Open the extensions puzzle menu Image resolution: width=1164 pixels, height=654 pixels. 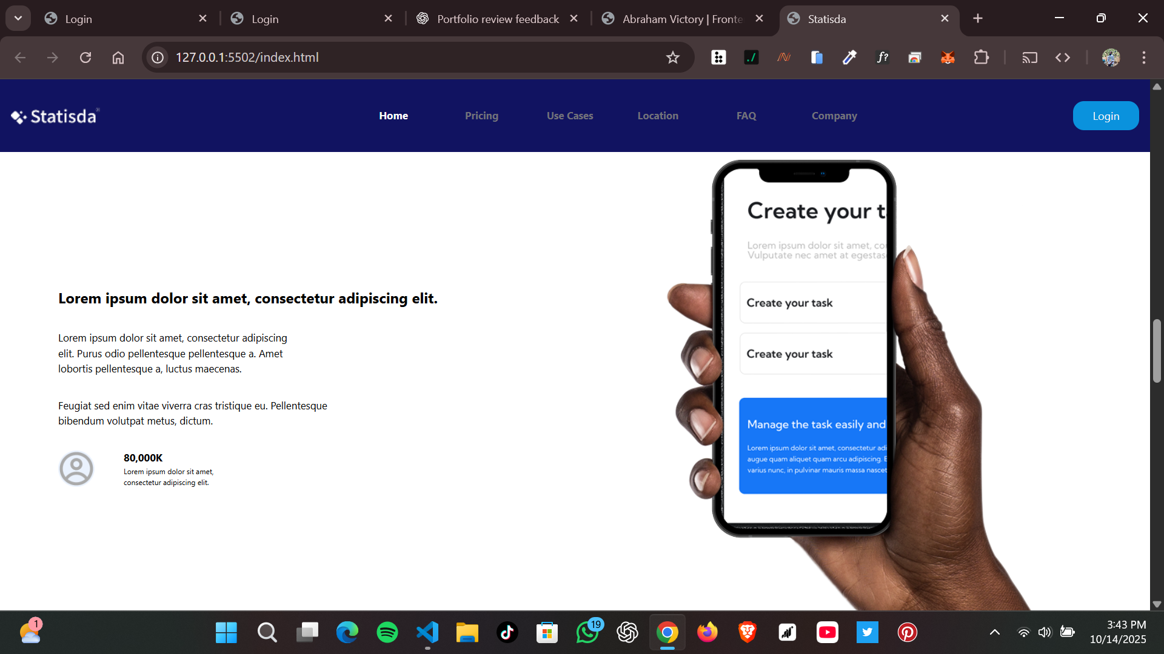[x=981, y=58]
